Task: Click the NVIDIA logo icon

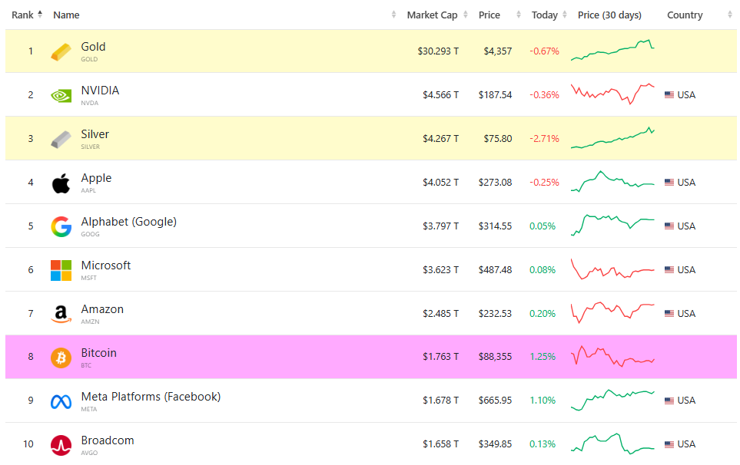Action: (x=61, y=95)
